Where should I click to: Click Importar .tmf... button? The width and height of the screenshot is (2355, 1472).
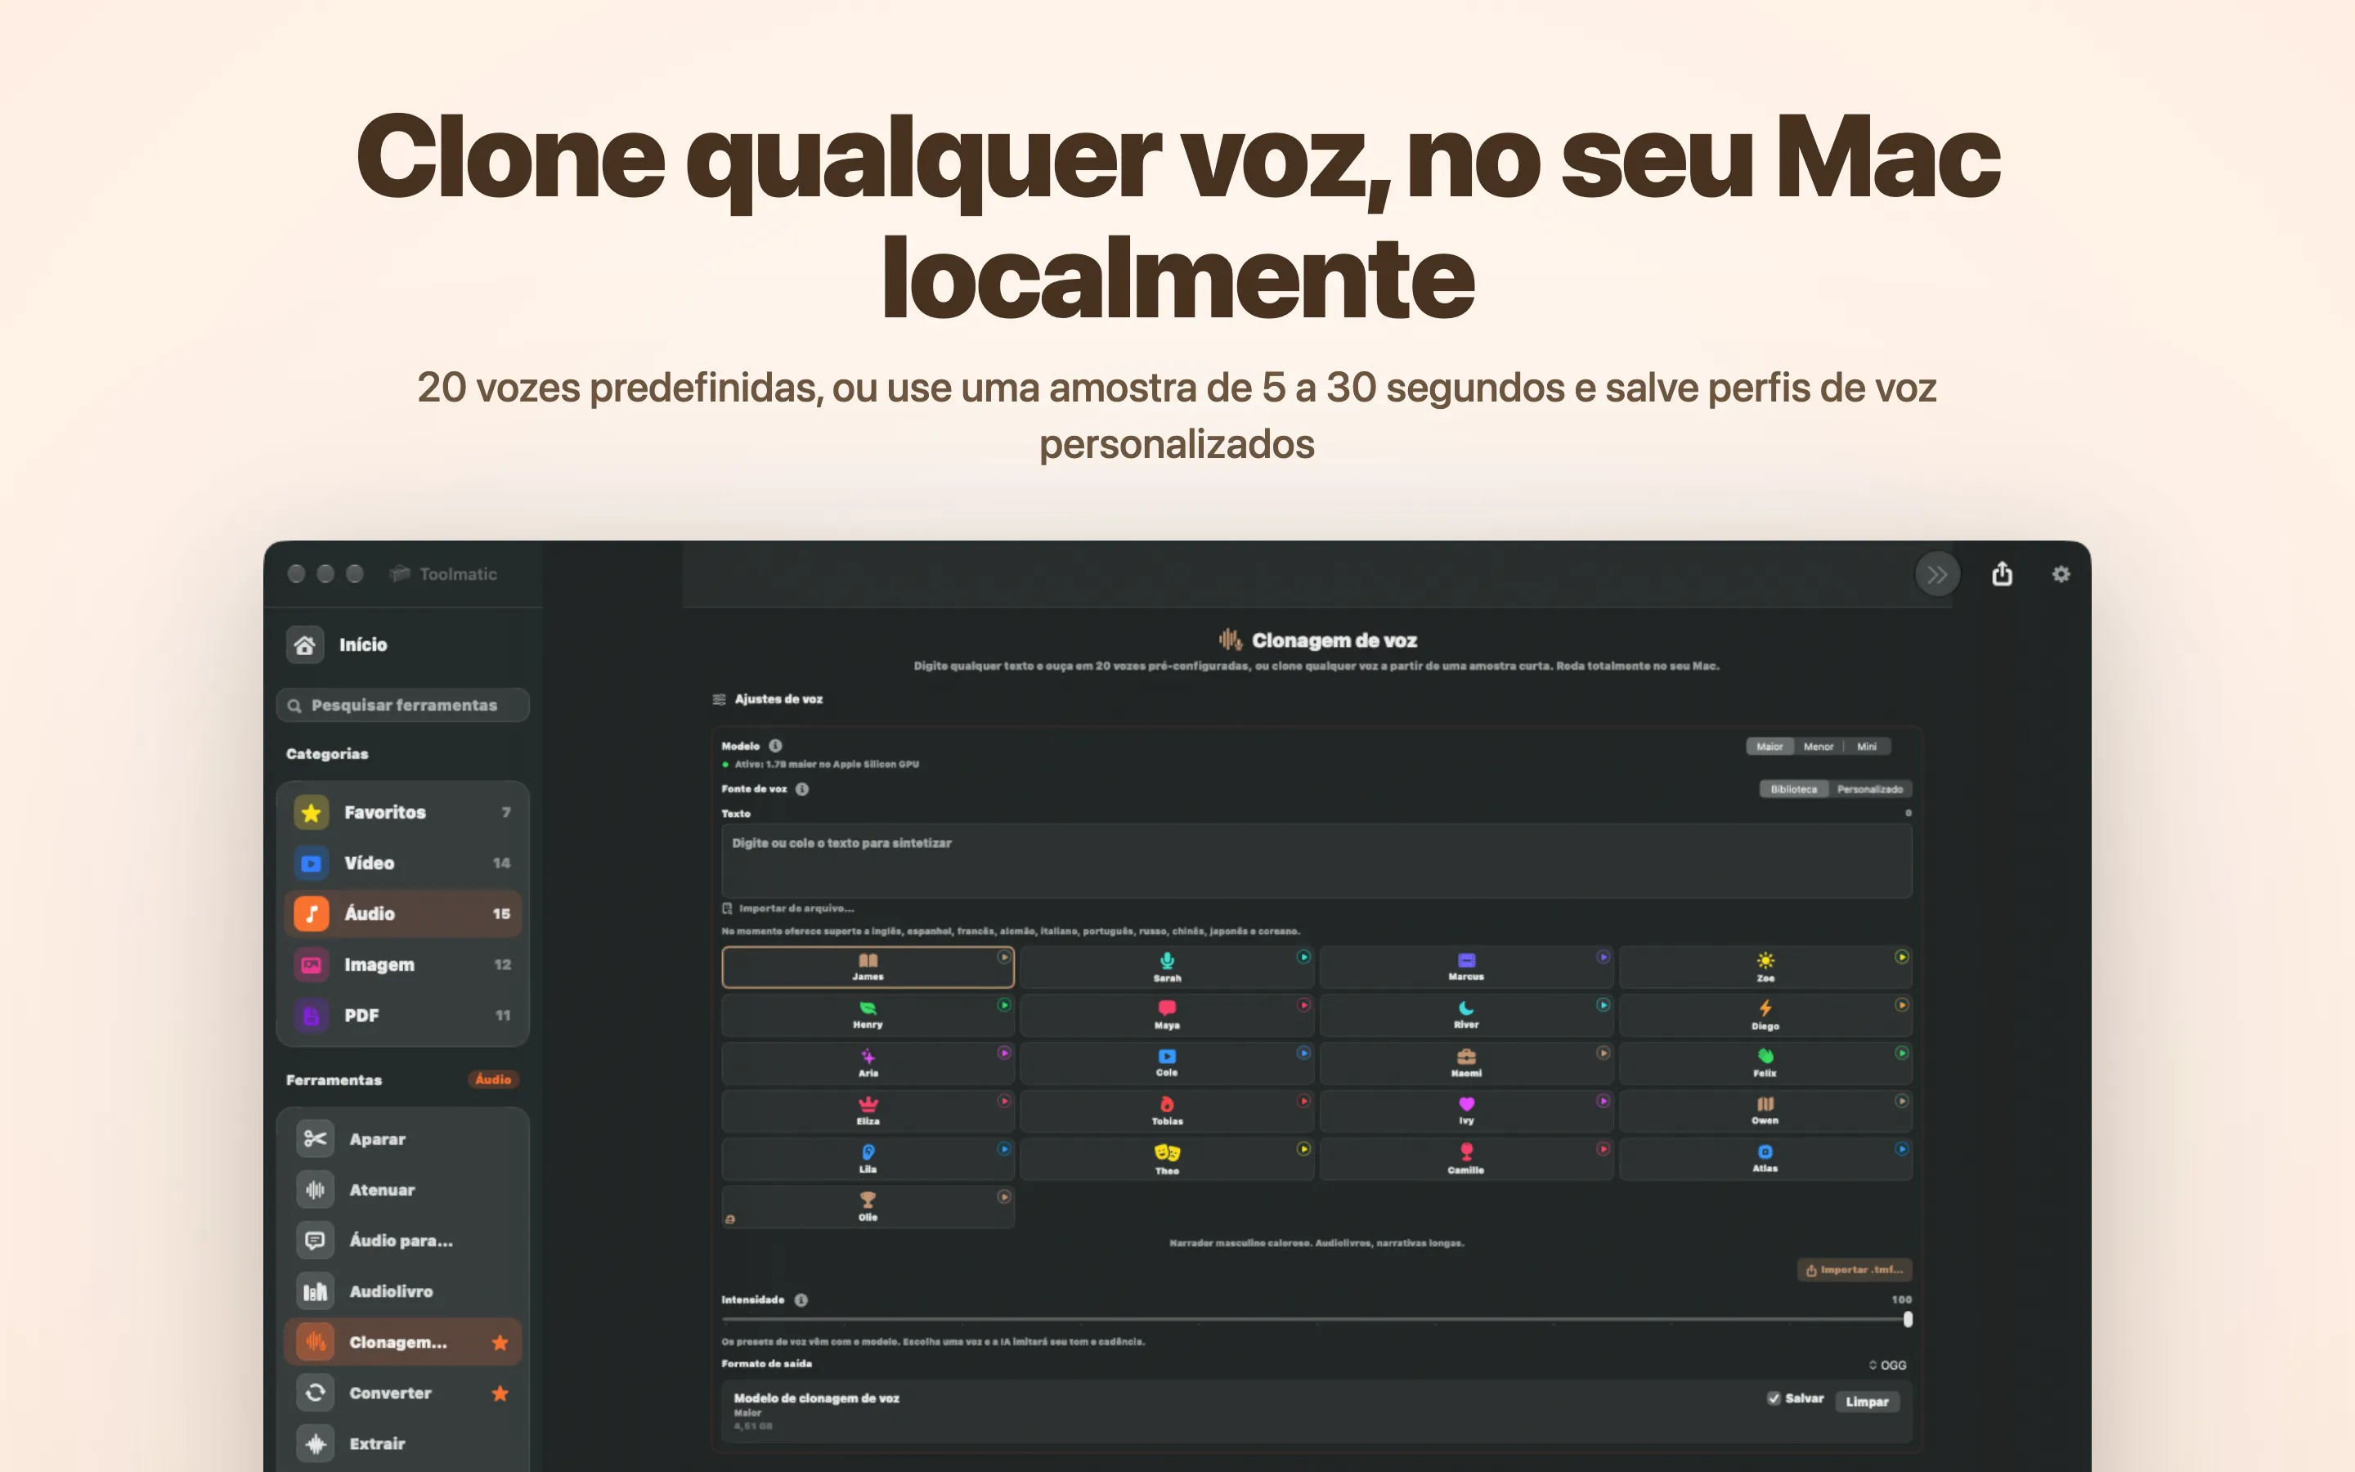point(1855,1269)
